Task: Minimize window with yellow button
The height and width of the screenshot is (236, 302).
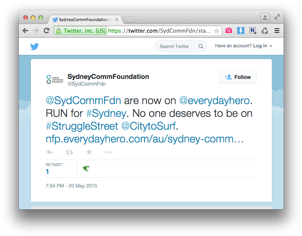Action: pos(33,18)
